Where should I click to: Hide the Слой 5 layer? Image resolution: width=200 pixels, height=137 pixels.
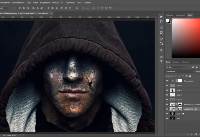[x=167, y=95]
